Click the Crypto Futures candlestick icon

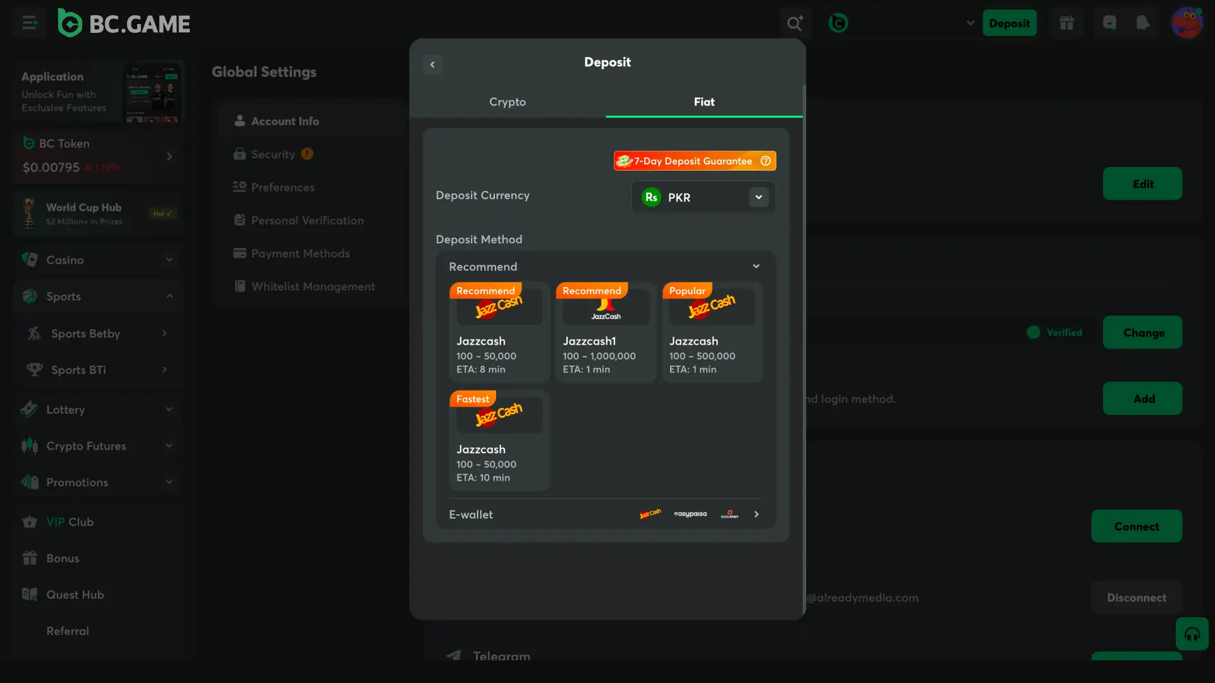[x=30, y=446]
